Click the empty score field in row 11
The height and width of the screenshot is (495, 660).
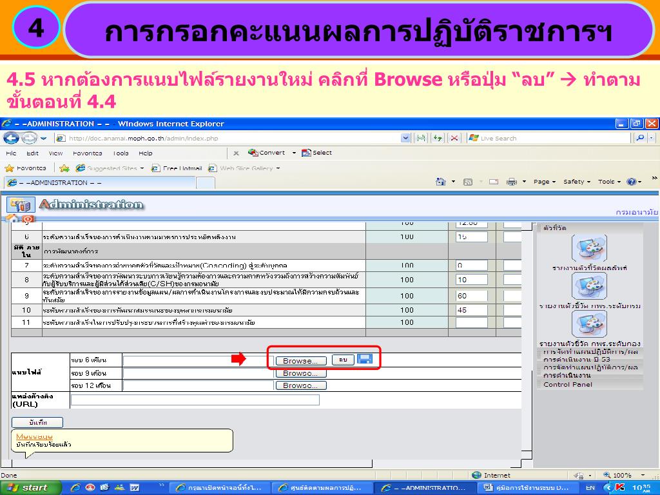(x=471, y=322)
